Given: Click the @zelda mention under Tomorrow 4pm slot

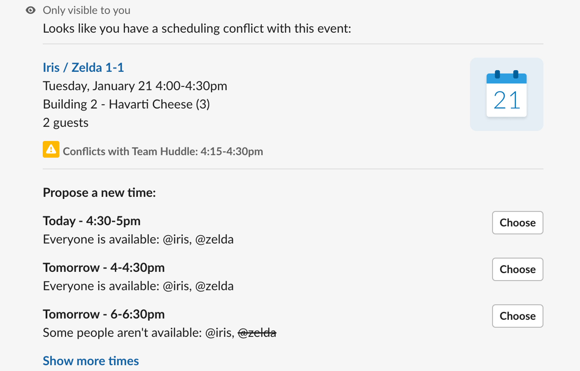Looking at the screenshot, I should pos(215,286).
